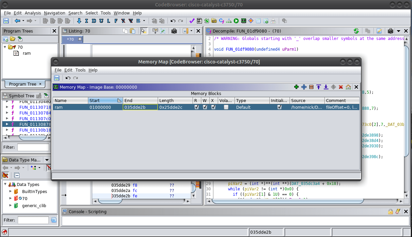Click the Expand Block Down arrow icon
The width and height of the screenshot is (412, 237).
(326, 87)
